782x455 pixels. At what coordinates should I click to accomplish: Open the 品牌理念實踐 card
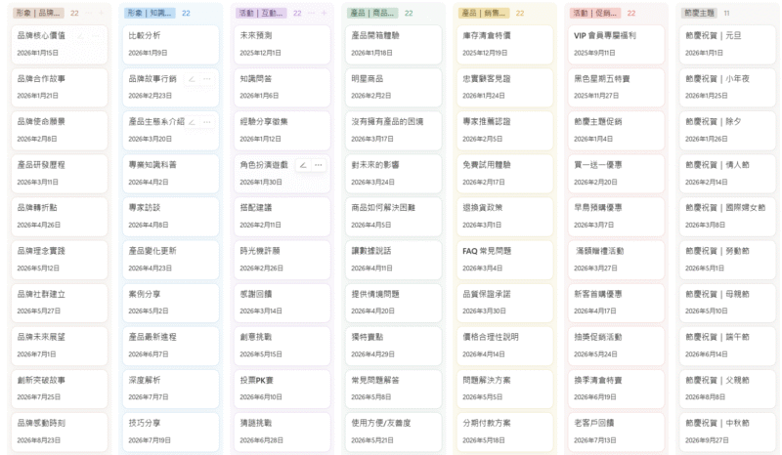(x=60, y=260)
